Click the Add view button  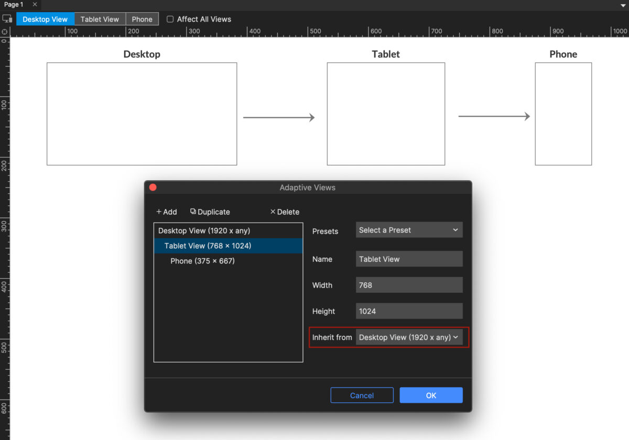point(167,212)
